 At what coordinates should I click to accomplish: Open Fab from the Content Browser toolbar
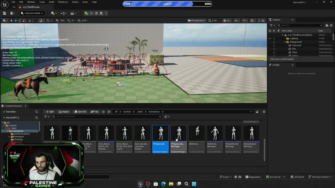coord(94,112)
